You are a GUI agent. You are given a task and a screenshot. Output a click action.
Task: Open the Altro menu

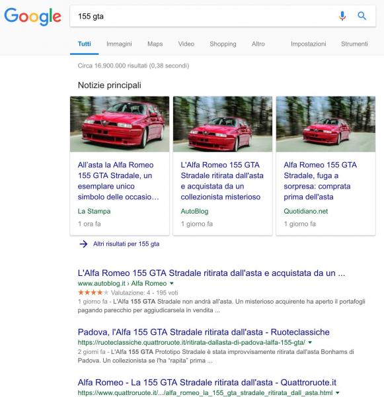(258, 44)
